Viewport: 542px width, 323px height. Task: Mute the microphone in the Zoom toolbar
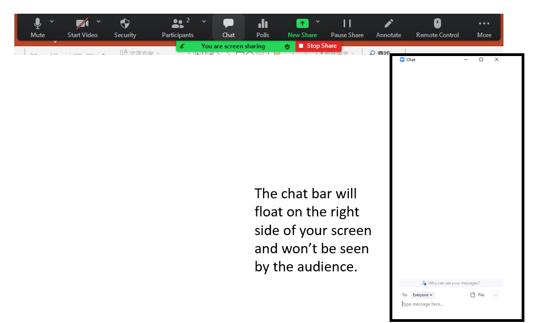click(37, 27)
